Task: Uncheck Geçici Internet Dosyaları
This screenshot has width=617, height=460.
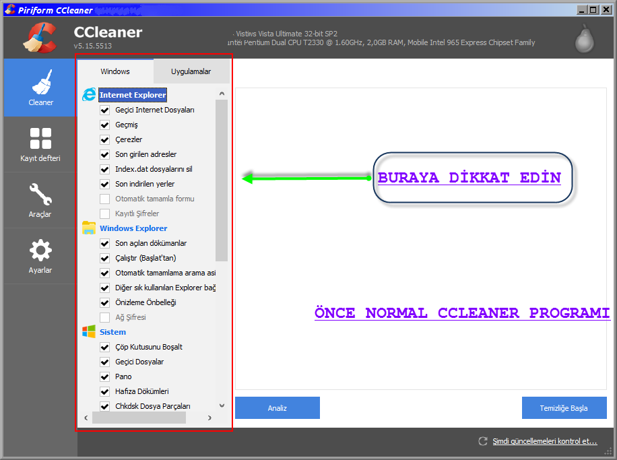Action: (104, 110)
